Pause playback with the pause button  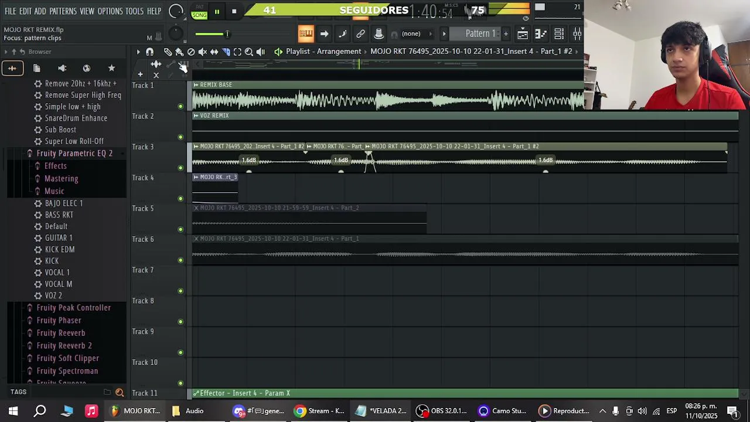tap(217, 11)
